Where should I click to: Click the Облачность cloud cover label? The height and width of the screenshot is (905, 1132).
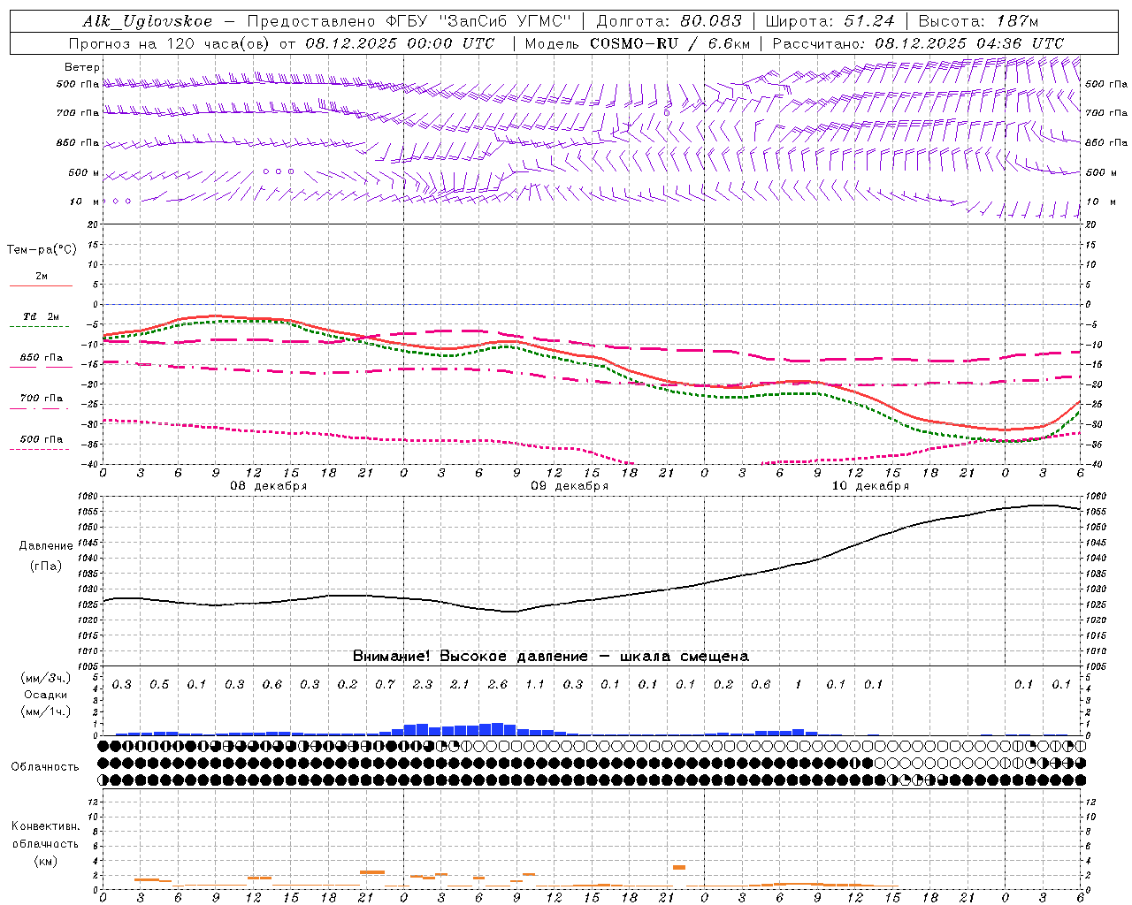pyautogui.click(x=45, y=767)
